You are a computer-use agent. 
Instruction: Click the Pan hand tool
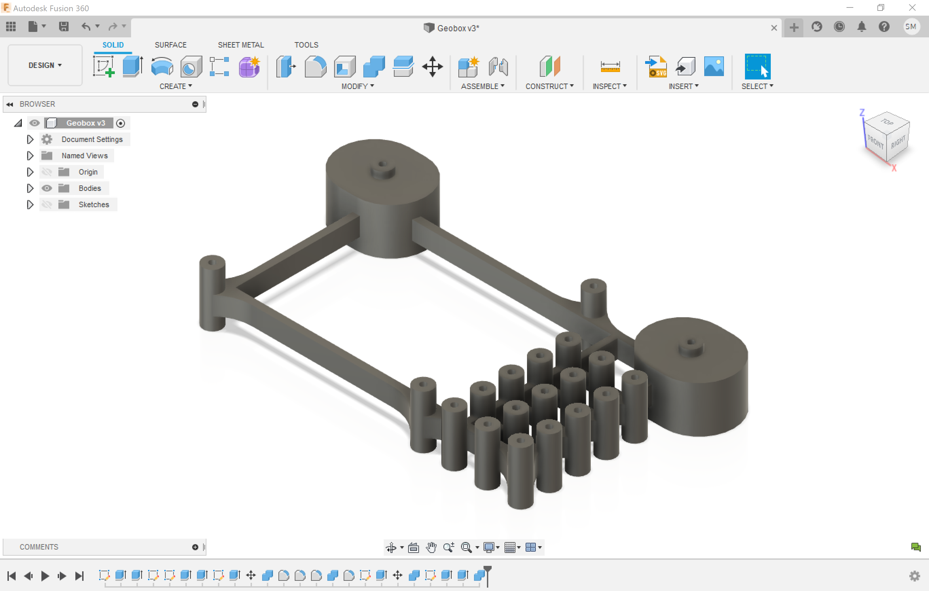[431, 547]
